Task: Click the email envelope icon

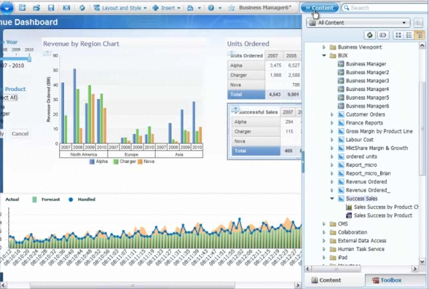Action: 67,8
